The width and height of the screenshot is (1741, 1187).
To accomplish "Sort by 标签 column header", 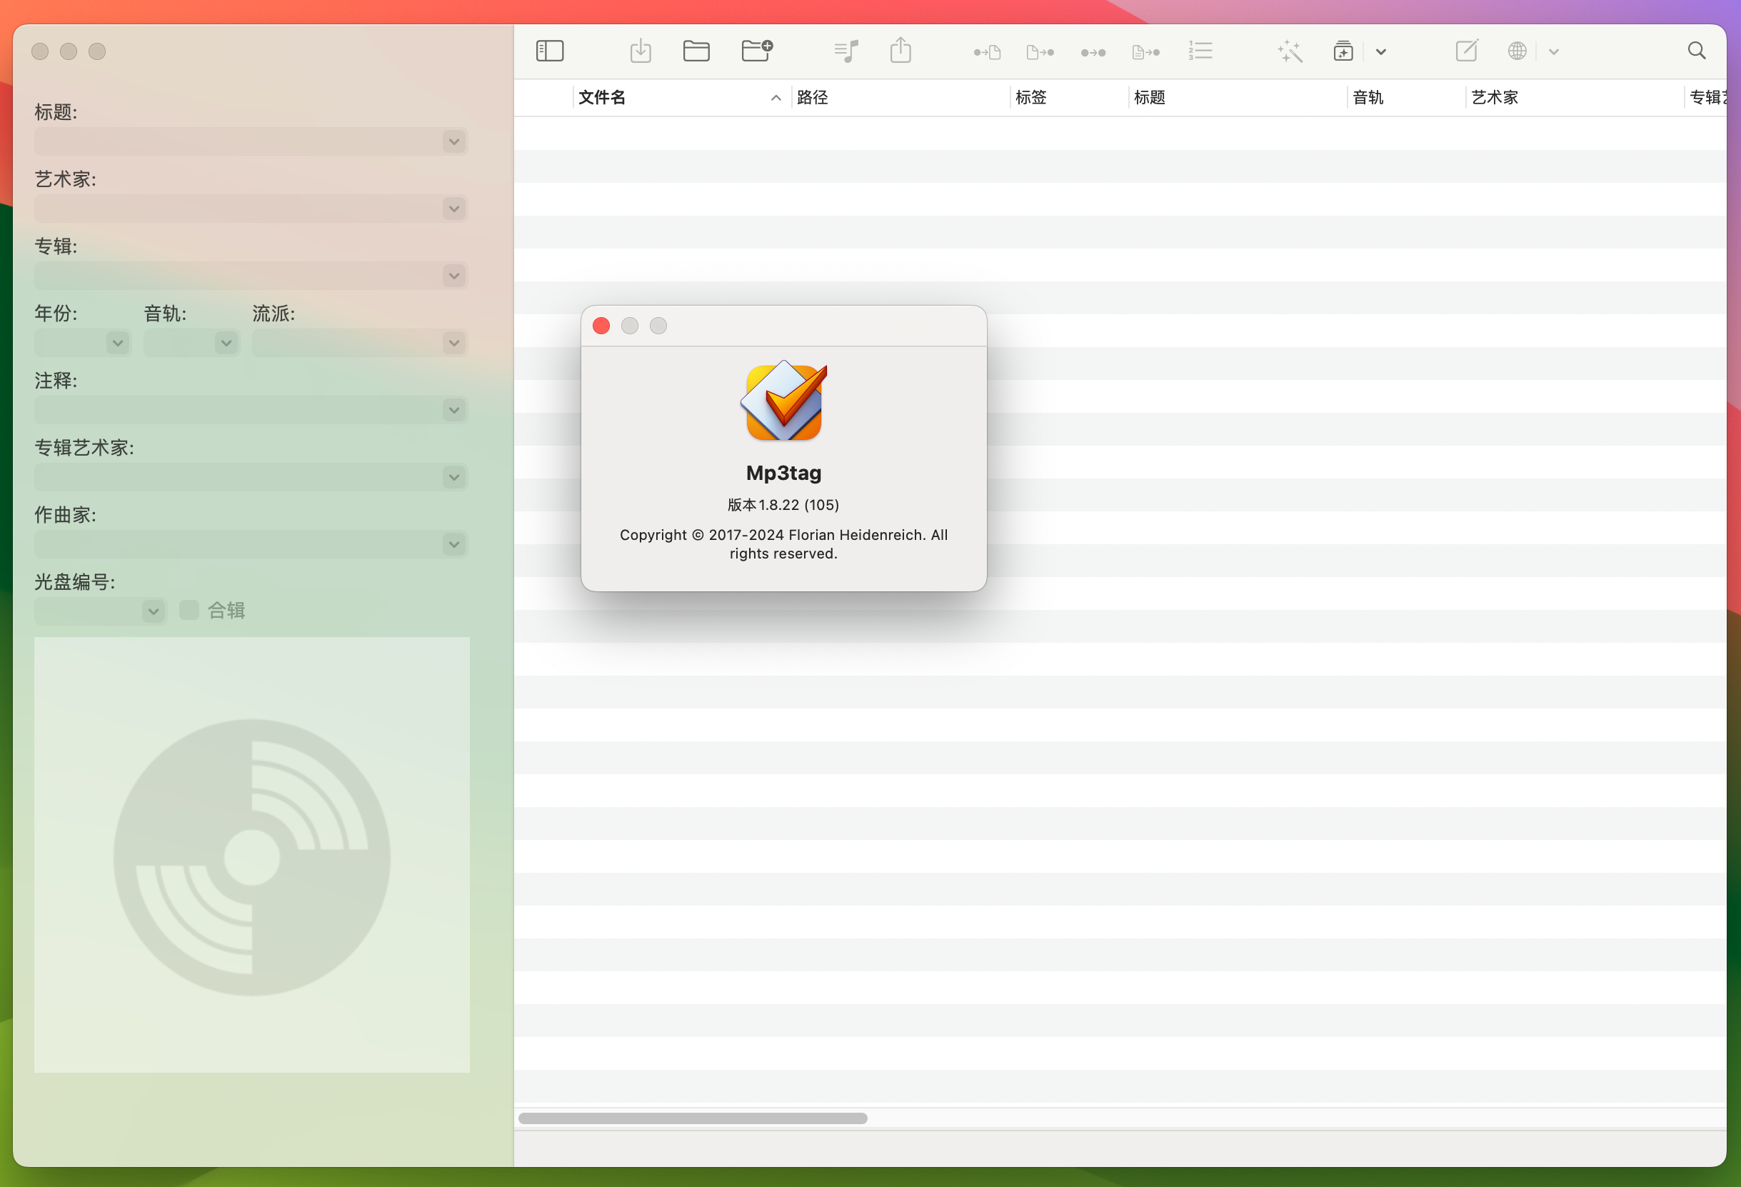I will pos(1068,97).
